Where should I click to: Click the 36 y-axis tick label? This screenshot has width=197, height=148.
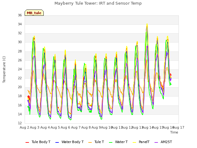pos(20,15)
